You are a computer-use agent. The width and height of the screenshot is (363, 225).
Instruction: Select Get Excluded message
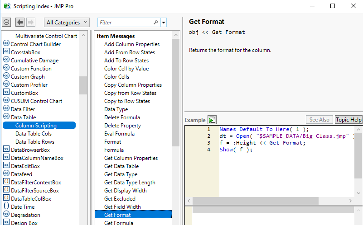(x=120, y=199)
